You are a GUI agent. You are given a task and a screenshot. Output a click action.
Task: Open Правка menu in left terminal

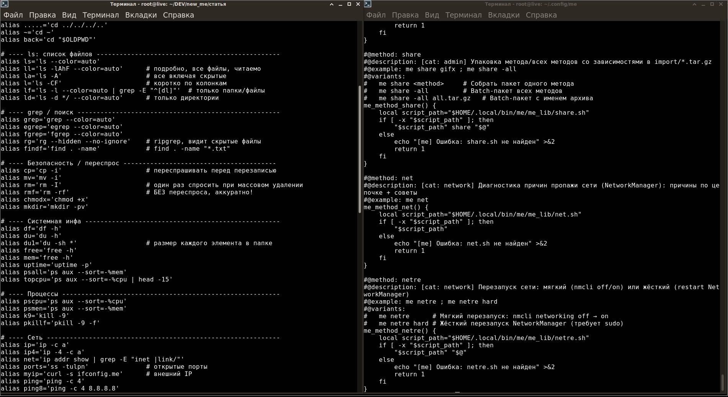[42, 15]
